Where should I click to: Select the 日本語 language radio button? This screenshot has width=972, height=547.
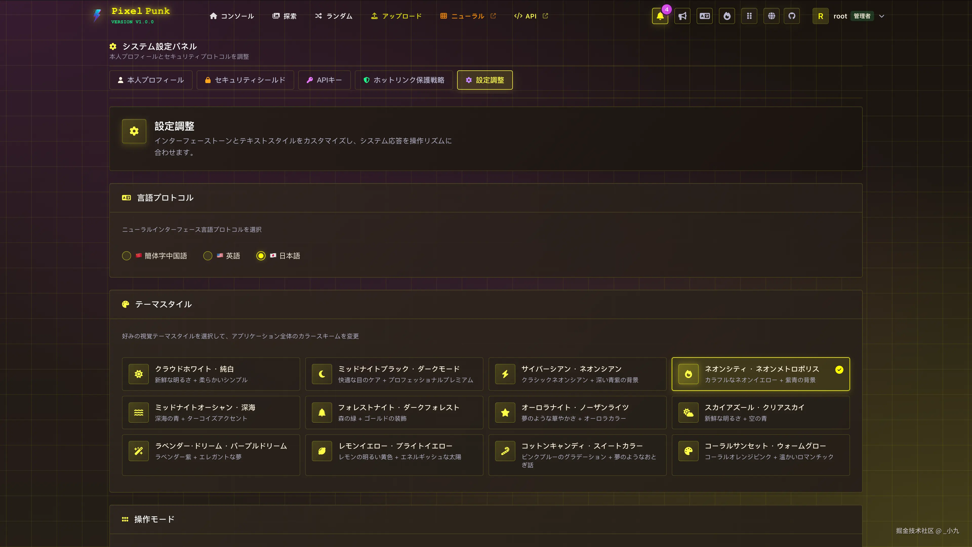(x=261, y=256)
